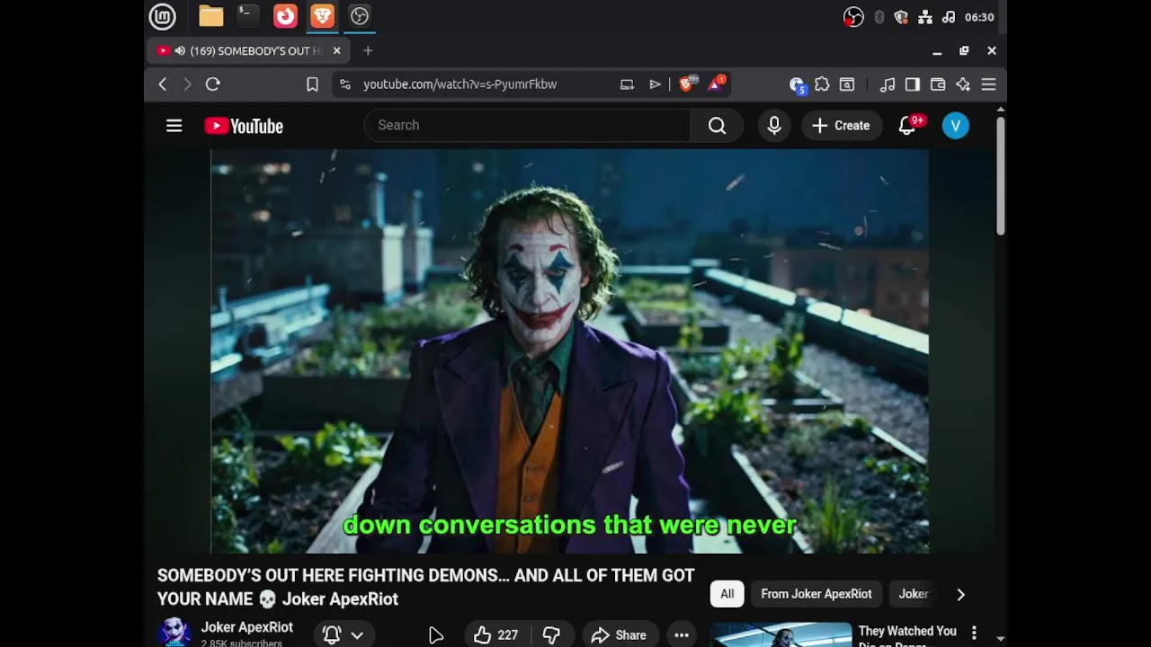
Task: Open the network connections tray icon
Action: (925, 17)
